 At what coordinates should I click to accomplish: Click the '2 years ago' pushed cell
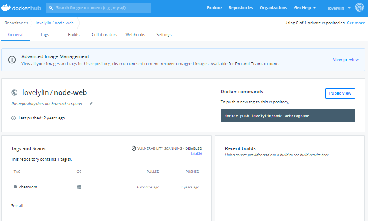[x=190, y=187]
